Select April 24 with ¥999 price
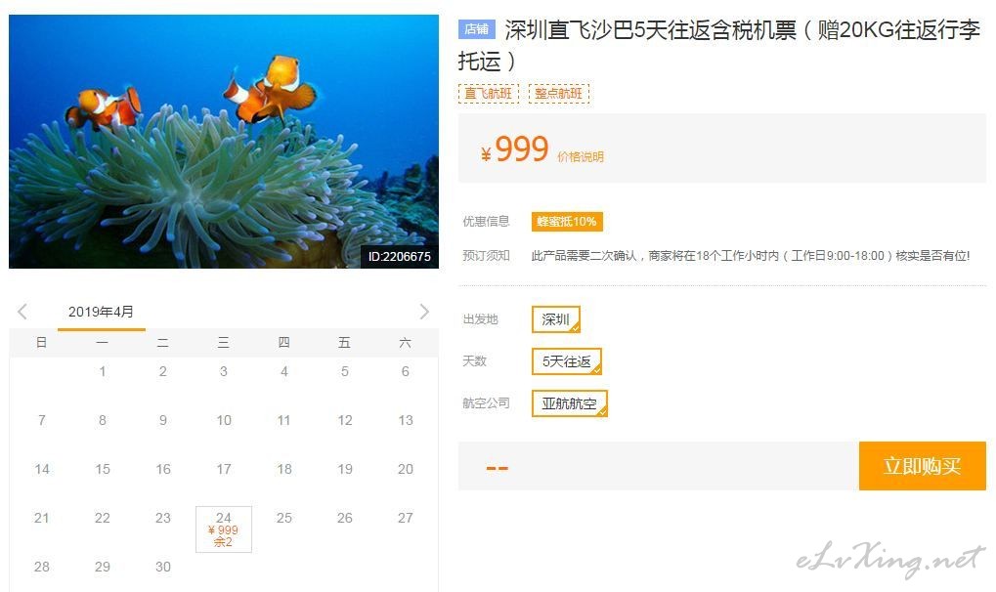 point(224,529)
